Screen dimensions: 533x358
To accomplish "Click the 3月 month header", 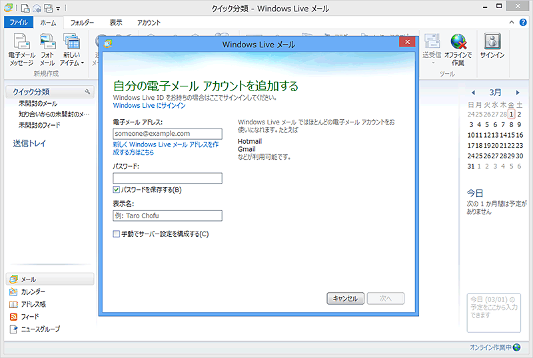I will pos(495,92).
